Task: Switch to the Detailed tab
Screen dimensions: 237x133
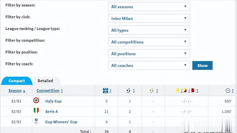Action: point(45,81)
